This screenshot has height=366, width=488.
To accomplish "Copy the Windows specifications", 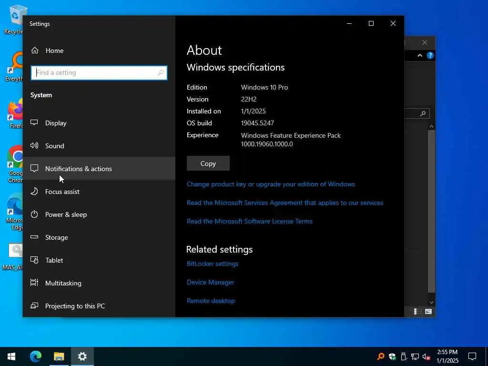I will click(x=208, y=163).
